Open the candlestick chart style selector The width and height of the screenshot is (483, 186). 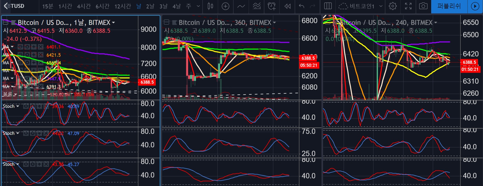210,6
